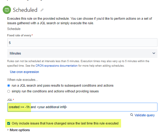This screenshot has height=136, width=159.
Task: Click the JQL field label
Action: coord(10,100)
